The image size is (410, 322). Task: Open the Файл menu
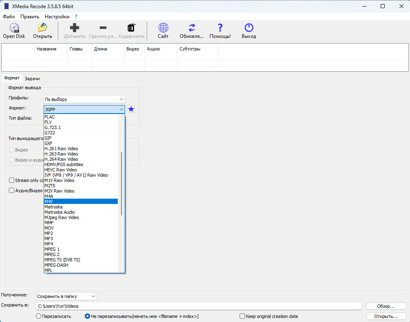[9, 17]
